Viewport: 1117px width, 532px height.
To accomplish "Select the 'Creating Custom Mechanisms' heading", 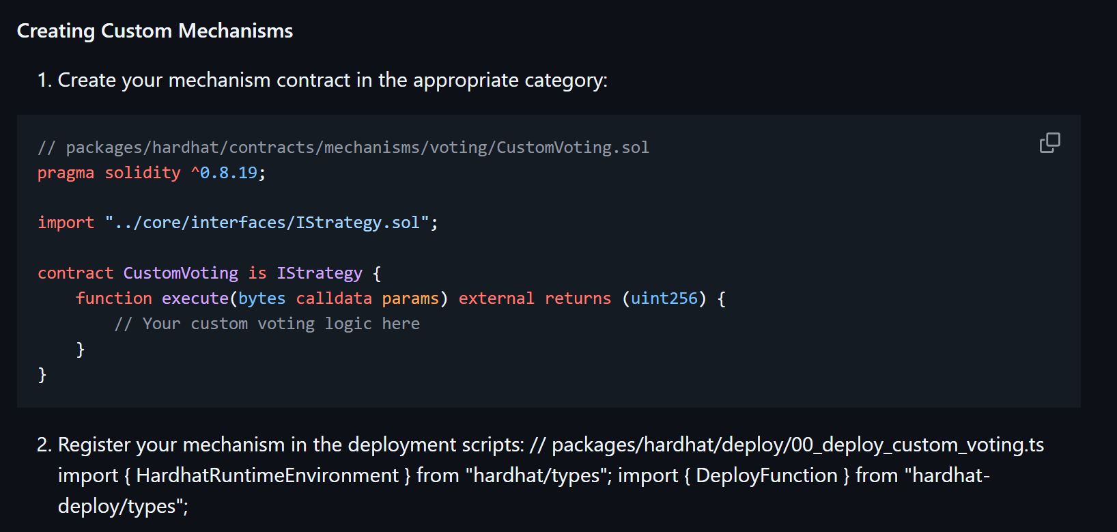I will (155, 31).
